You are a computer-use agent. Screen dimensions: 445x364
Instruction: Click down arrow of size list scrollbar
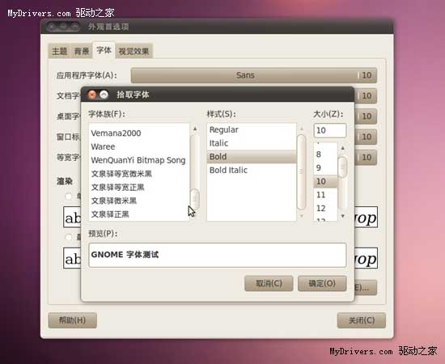click(343, 216)
